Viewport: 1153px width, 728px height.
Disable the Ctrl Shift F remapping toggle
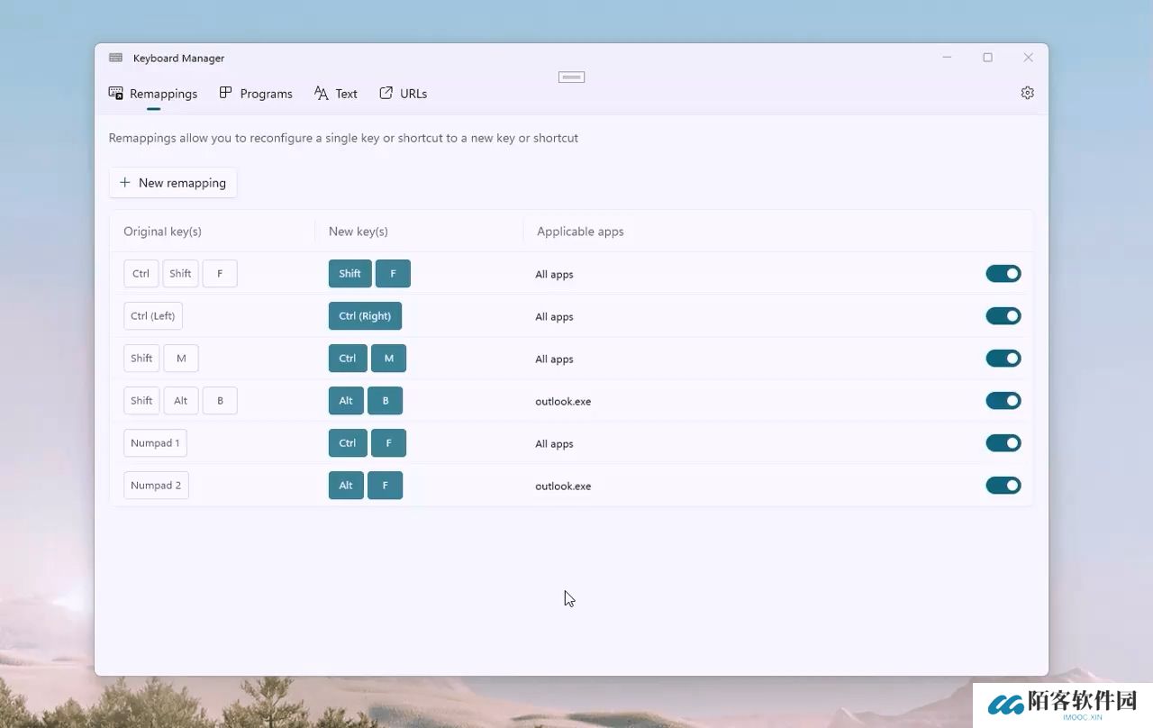pyautogui.click(x=1003, y=273)
